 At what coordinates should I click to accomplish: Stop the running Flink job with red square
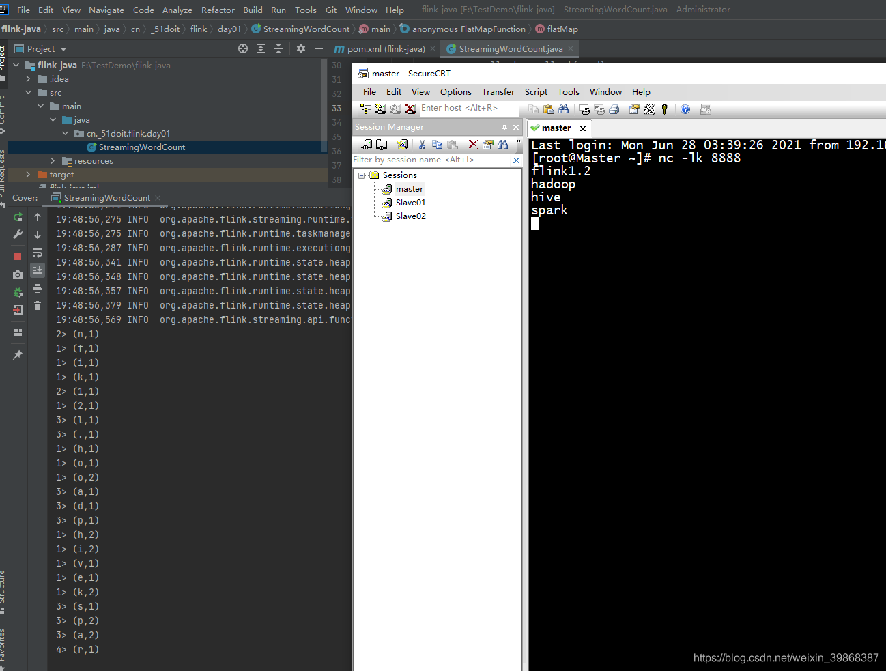point(18,255)
